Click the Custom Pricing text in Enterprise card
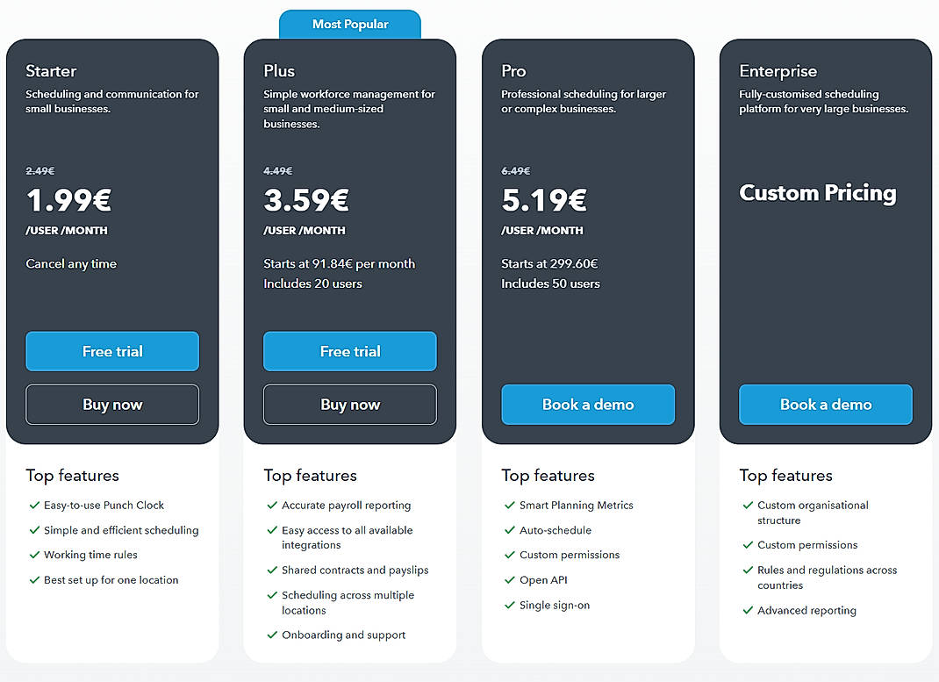The height and width of the screenshot is (682, 939). pyautogui.click(x=817, y=193)
